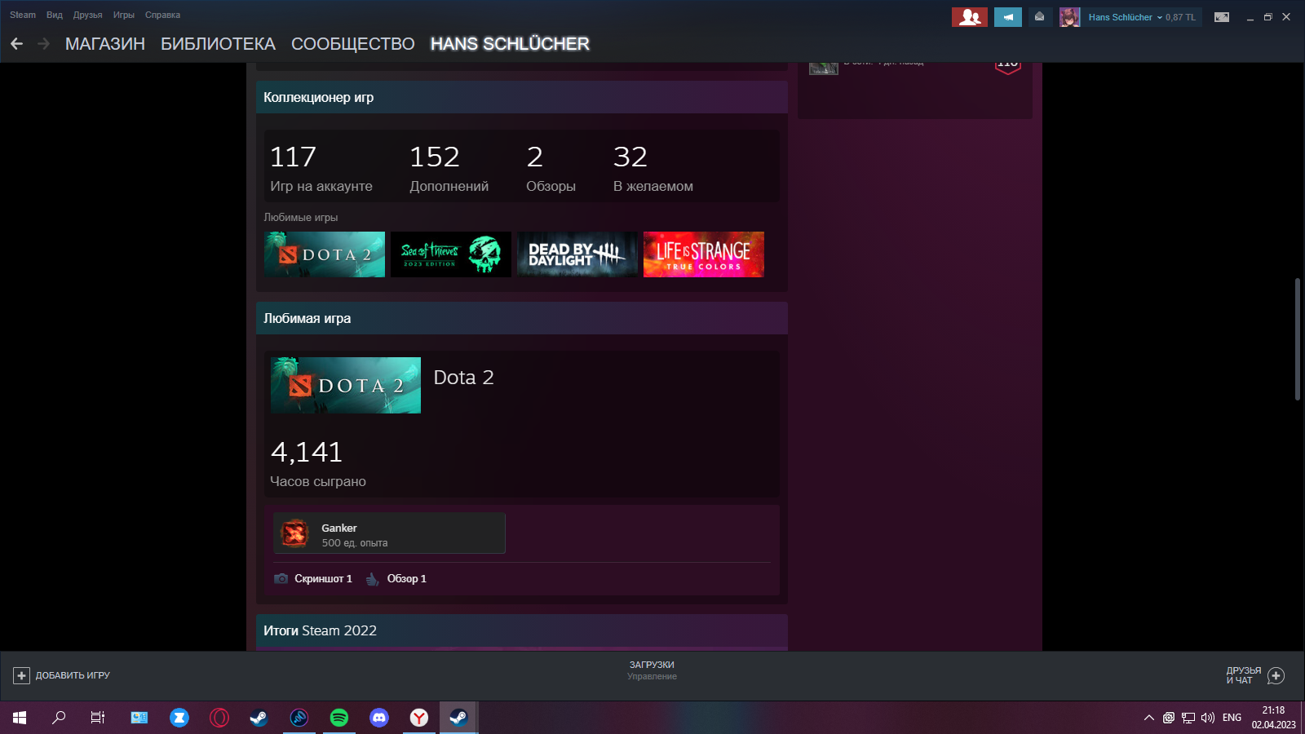Viewport: 1305px width, 734px height.
Task: Open the 32 В желаемом wishlist link
Action: point(653,168)
